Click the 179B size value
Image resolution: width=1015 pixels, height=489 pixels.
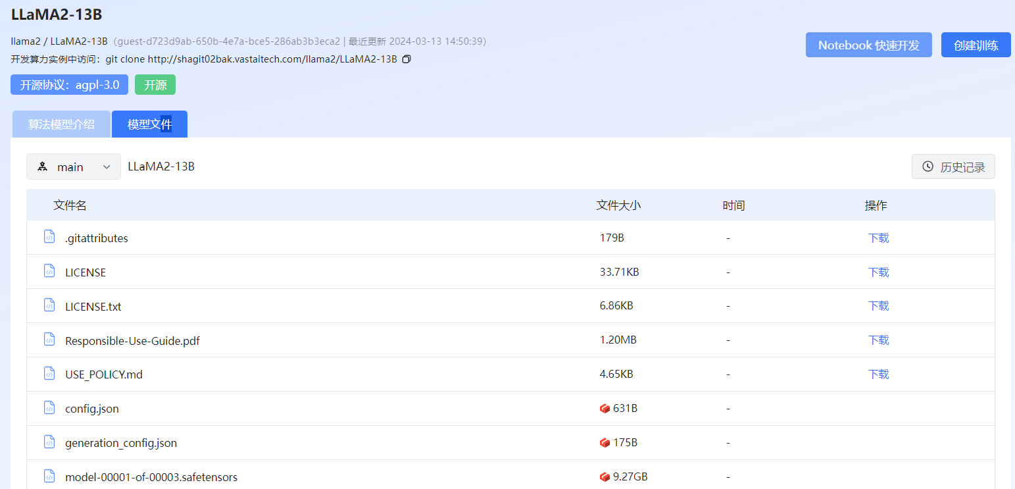[x=612, y=238]
